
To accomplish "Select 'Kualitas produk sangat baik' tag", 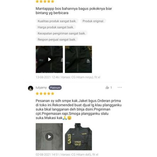I will (57, 21).
